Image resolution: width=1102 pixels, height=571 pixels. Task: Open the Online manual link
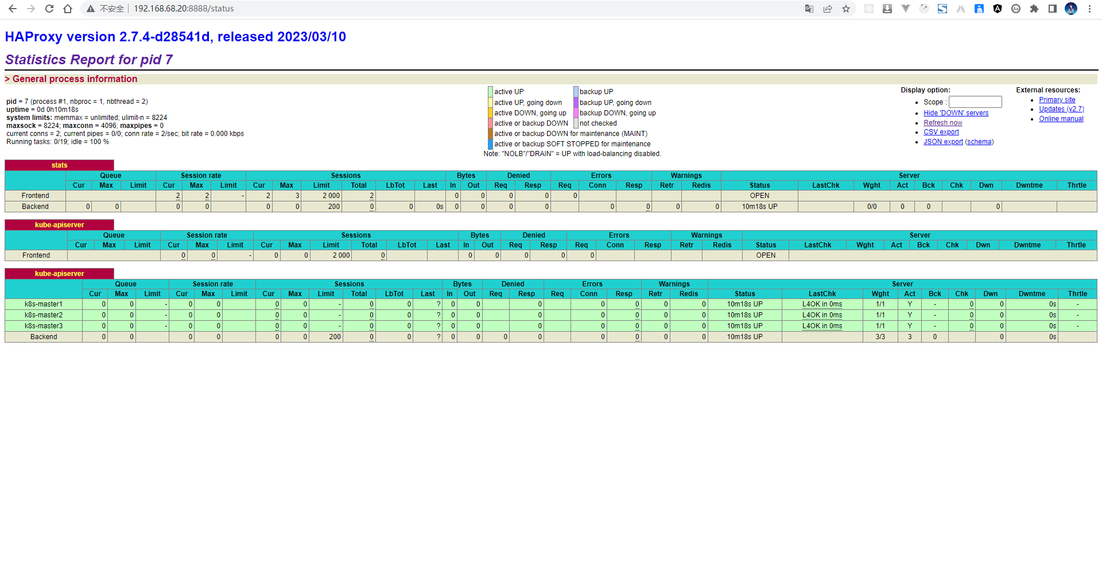point(1061,119)
